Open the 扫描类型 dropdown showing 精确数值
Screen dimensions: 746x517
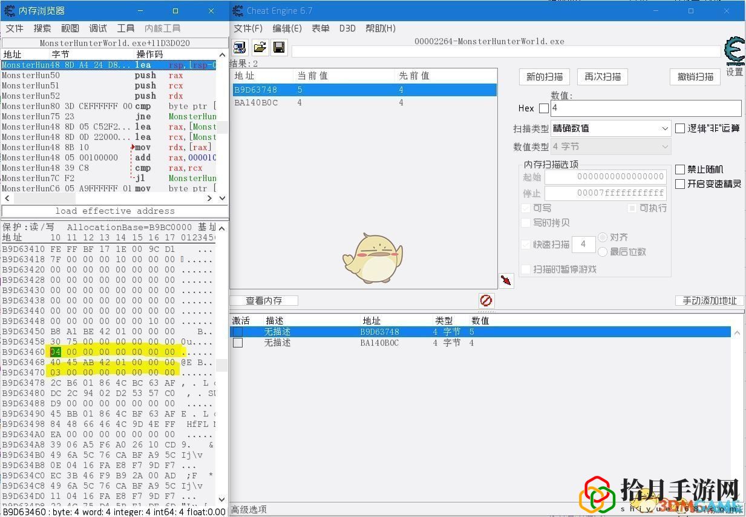(610, 128)
